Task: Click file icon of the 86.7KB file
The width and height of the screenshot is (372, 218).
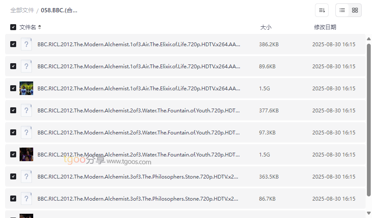Action: [26, 198]
